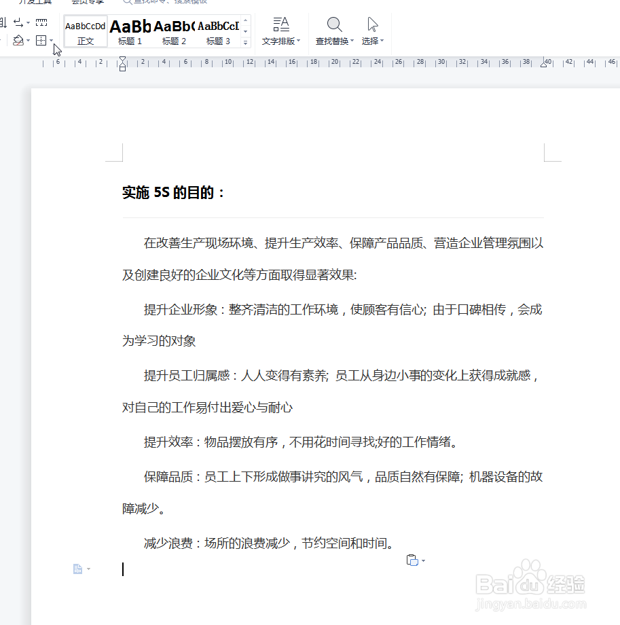Open the line spacing dropdown arrow
Viewport: 620px width, 625px height.
(x=29, y=22)
